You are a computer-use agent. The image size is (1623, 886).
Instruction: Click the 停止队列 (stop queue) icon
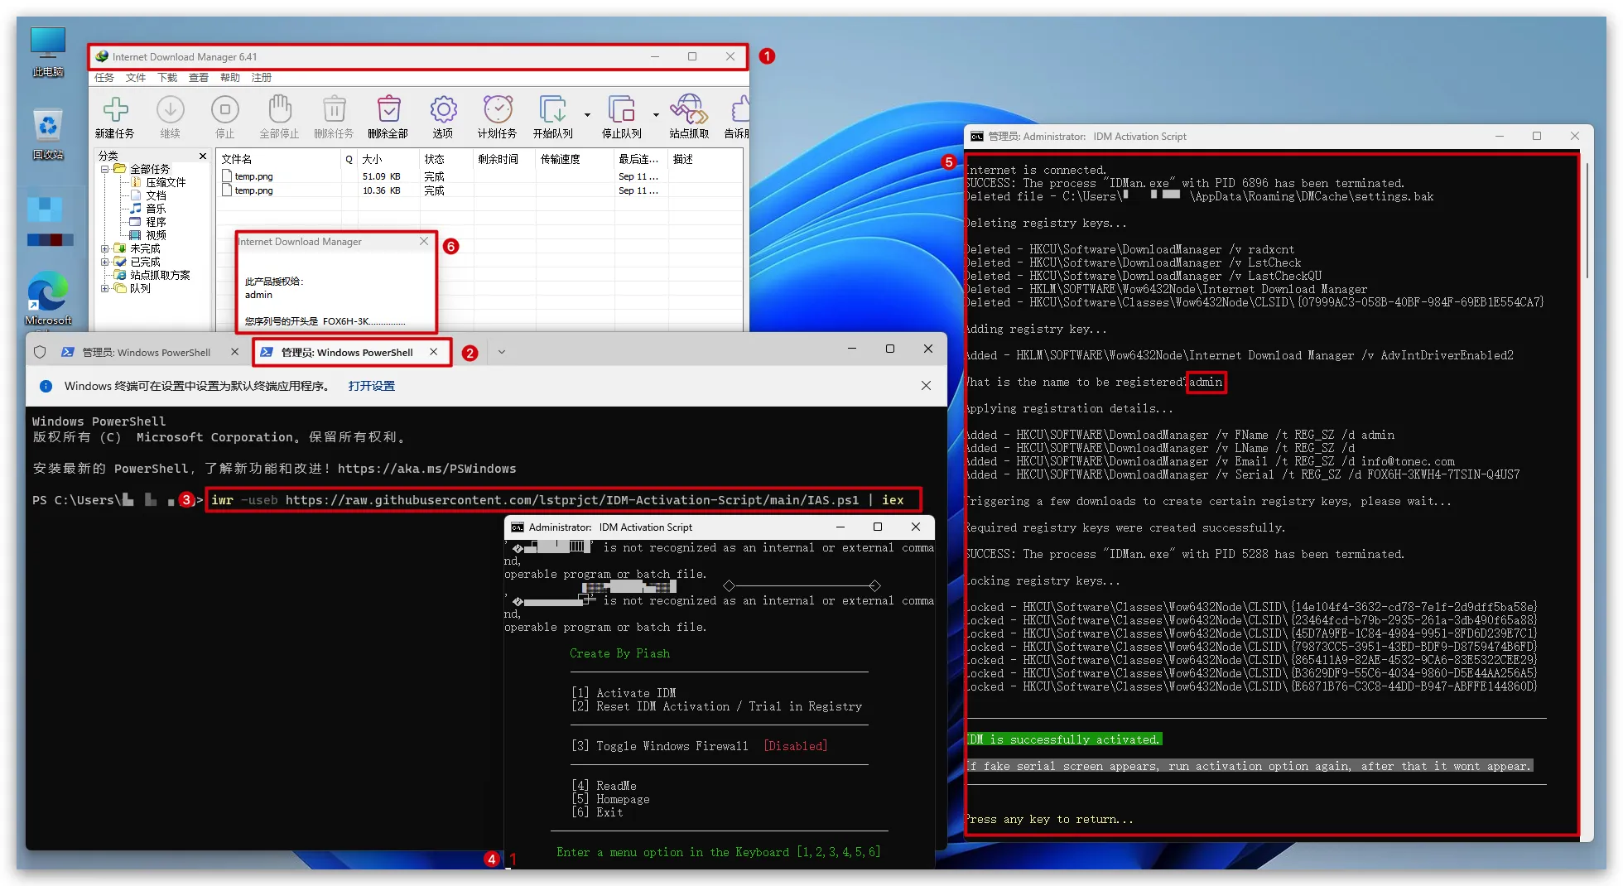(x=621, y=109)
